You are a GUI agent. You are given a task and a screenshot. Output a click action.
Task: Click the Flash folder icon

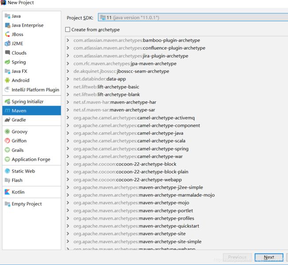[8, 180]
